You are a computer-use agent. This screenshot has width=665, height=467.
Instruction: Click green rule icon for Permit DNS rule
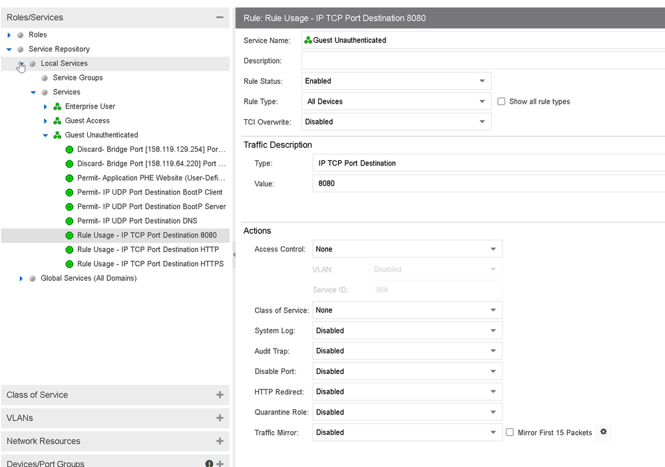pyautogui.click(x=69, y=221)
